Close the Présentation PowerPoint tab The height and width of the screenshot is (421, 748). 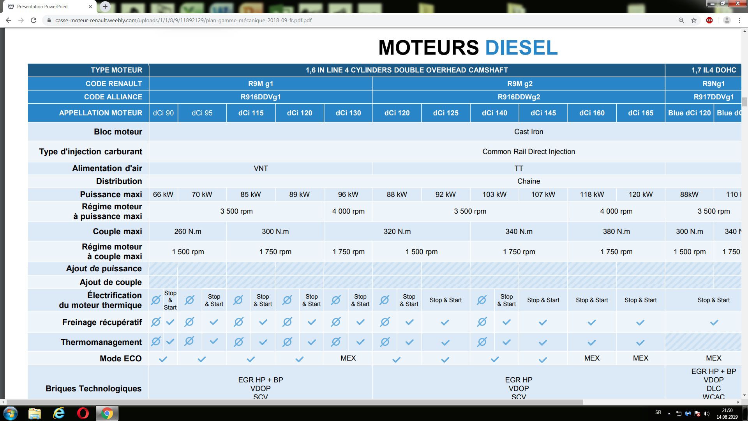tap(90, 7)
